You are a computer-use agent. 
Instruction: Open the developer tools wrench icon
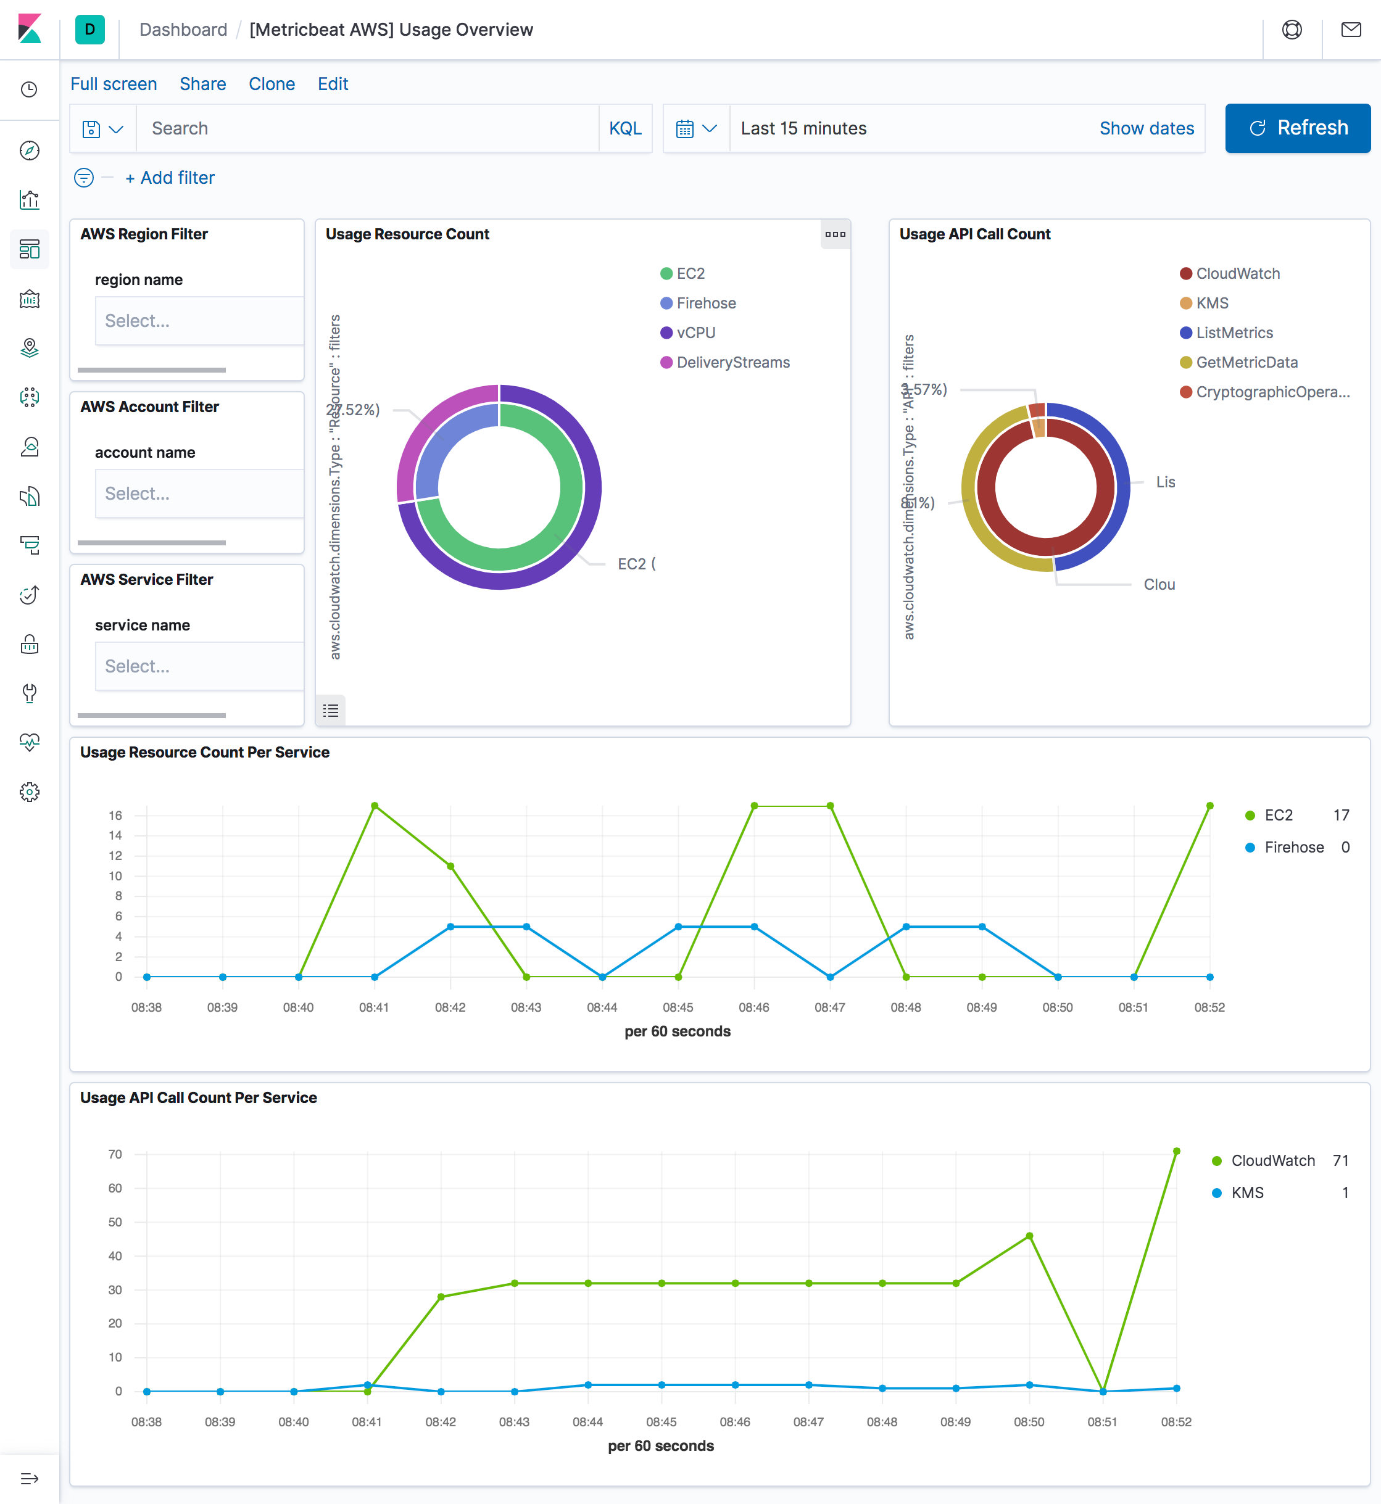pyautogui.click(x=31, y=693)
